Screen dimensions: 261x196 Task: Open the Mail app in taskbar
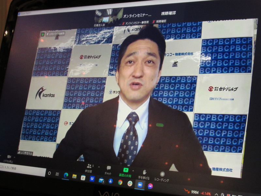(x=101, y=180)
